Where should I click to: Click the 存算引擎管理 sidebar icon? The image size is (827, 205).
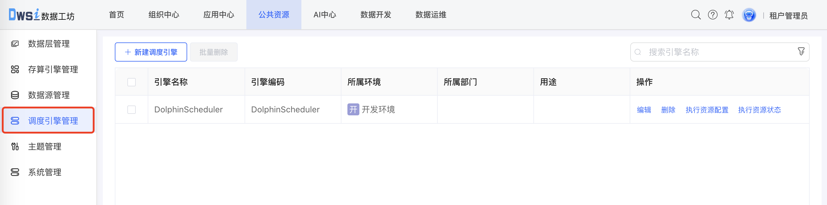click(15, 69)
